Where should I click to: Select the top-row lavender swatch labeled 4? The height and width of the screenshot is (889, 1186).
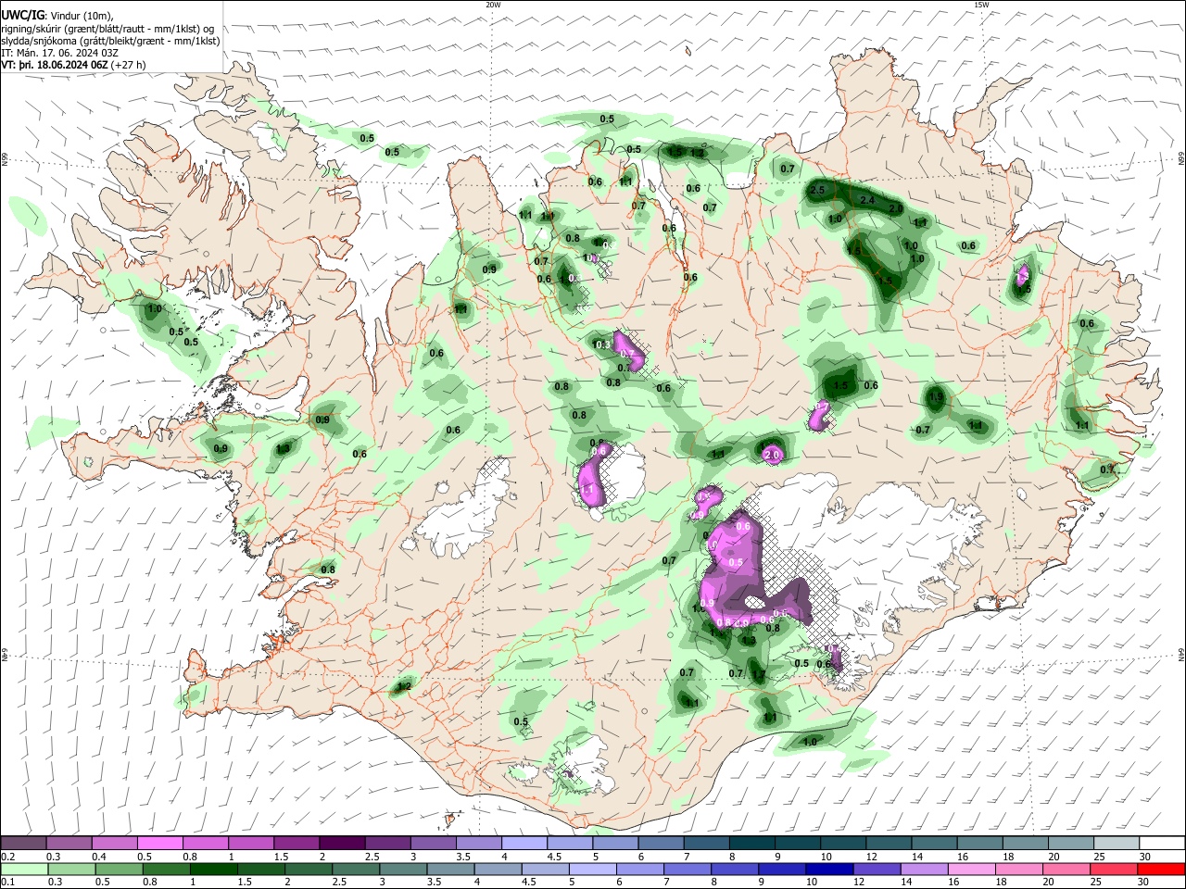point(524,844)
